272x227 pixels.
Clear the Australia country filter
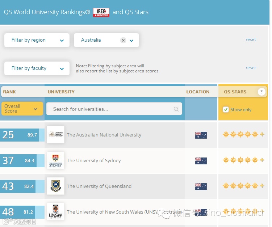pos(123,40)
